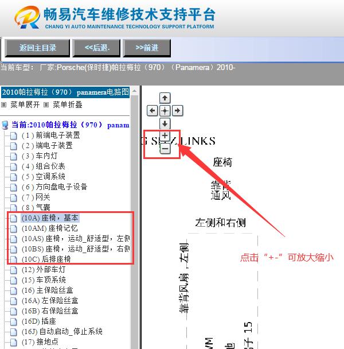Pan diagram right with right arrow
Screen dimensions: 344x349
(178, 111)
